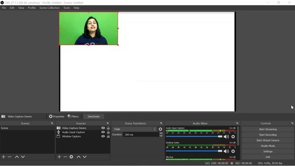The height and width of the screenshot is (166, 295).
Task: Lock the Audio Input Capture source
Action: tap(108, 132)
